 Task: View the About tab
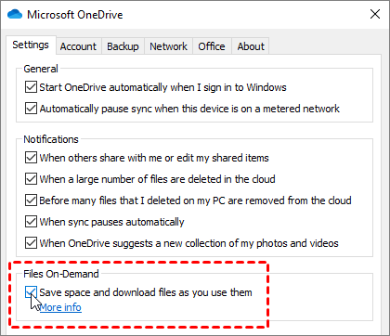(x=251, y=46)
